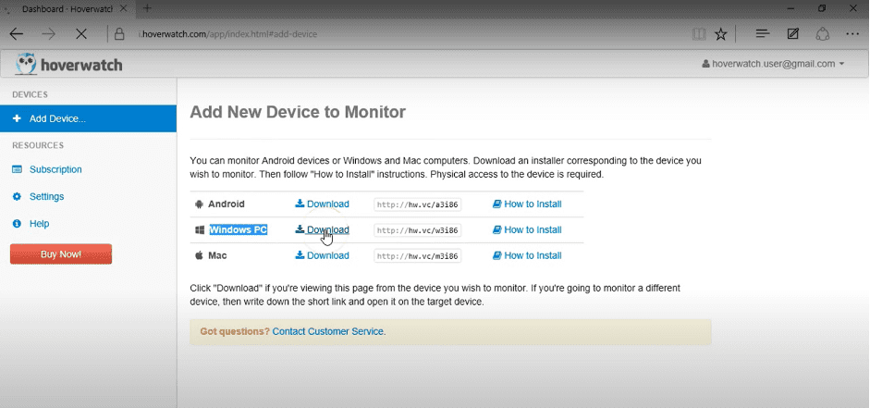The height and width of the screenshot is (408, 870).
Task: Download the Mac installer
Action: [x=322, y=255]
